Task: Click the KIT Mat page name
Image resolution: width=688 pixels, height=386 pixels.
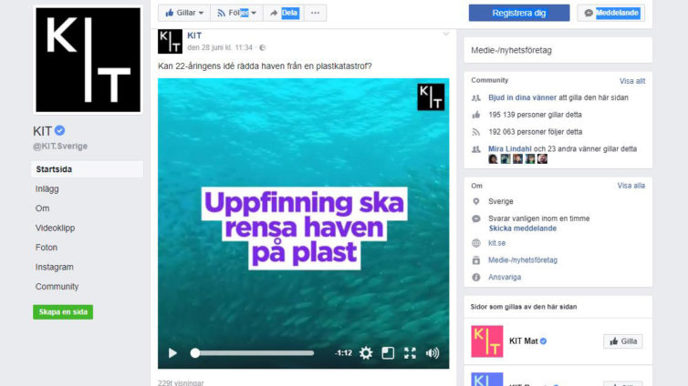Action: tap(523, 340)
